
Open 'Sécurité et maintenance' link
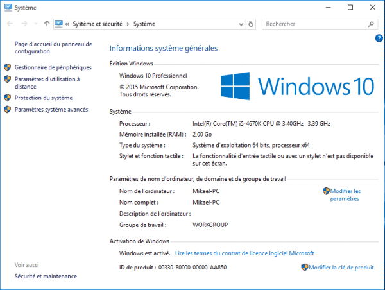click(46, 277)
